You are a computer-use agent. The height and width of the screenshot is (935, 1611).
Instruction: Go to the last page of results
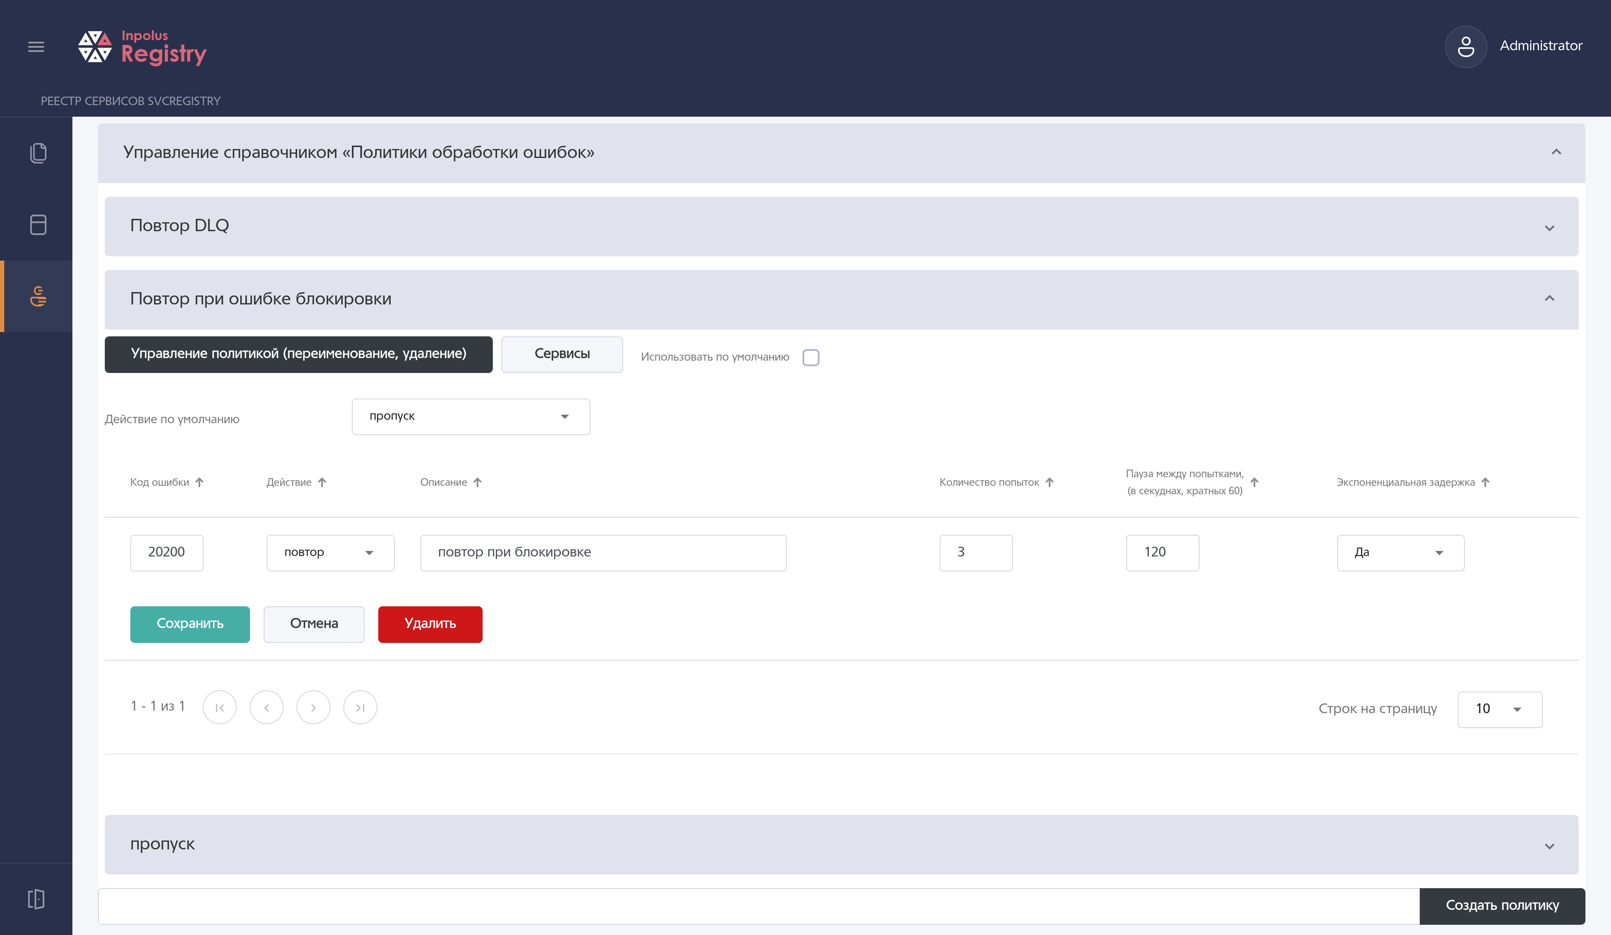[360, 708]
